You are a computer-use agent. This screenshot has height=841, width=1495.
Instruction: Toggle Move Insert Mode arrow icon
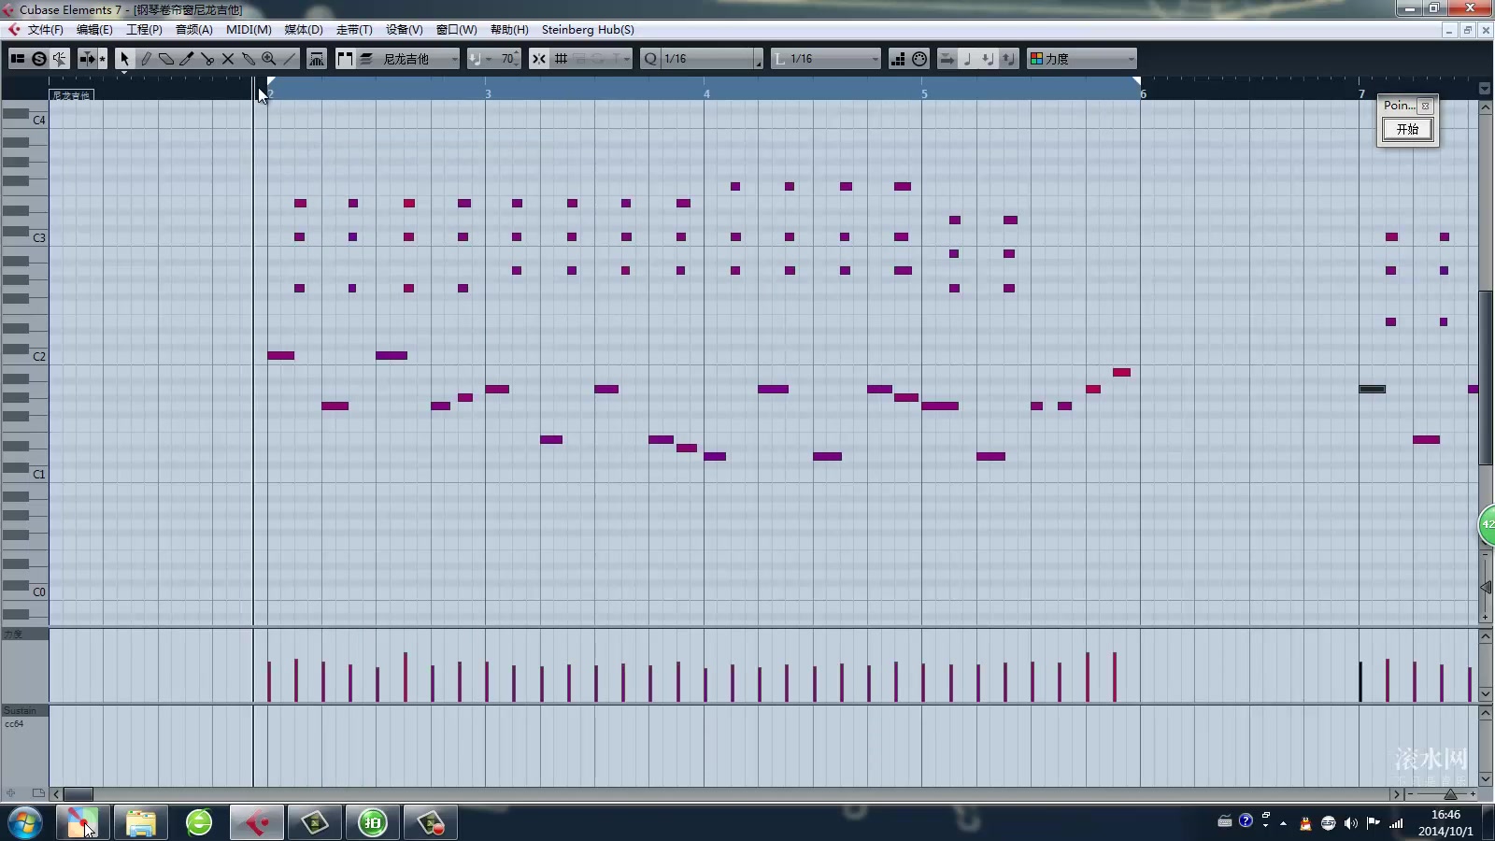point(947,59)
